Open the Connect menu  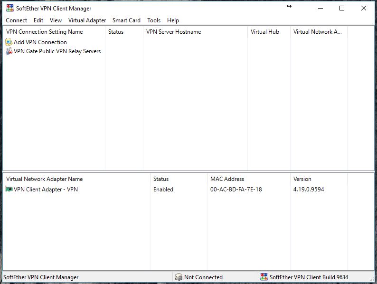(16, 20)
